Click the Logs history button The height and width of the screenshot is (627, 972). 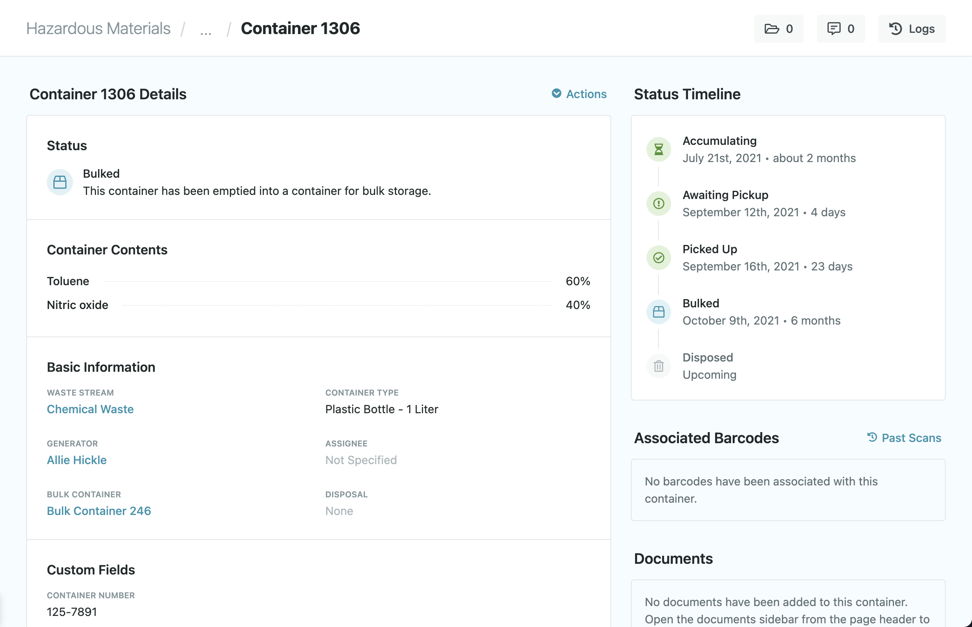pyautogui.click(x=912, y=29)
